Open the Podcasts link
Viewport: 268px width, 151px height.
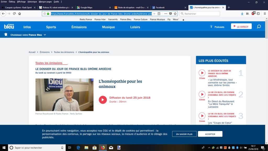pos(217,27)
